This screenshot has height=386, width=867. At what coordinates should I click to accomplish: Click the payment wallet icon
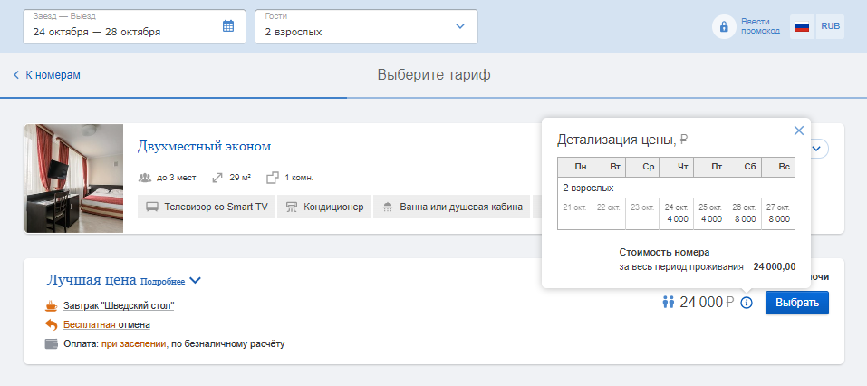pyautogui.click(x=51, y=344)
